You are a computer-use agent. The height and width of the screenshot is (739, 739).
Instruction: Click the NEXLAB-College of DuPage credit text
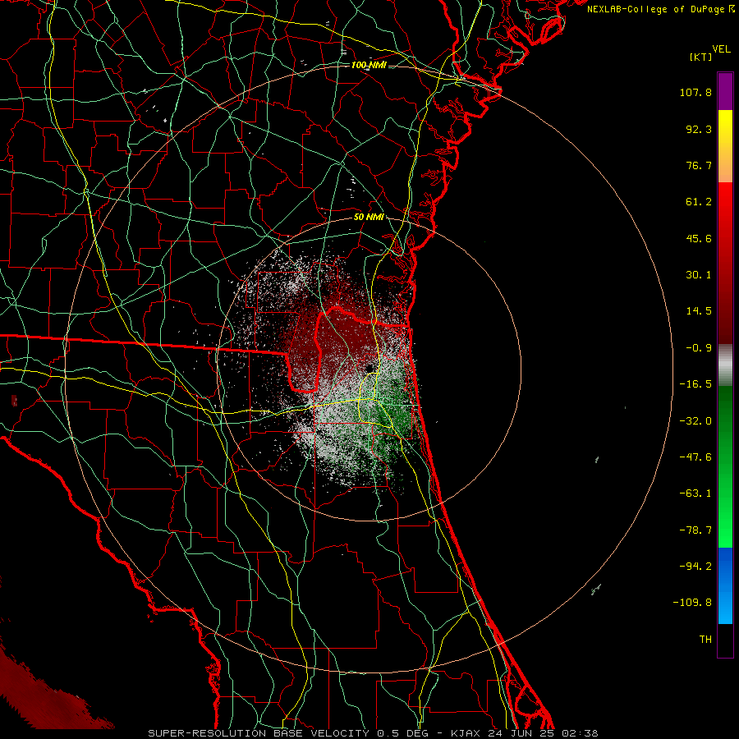pyautogui.click(x=661, y=9)
